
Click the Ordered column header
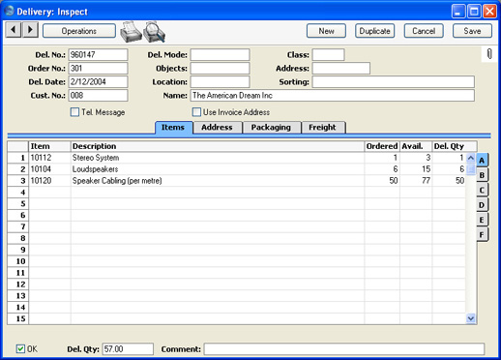(x=382, y=146)
